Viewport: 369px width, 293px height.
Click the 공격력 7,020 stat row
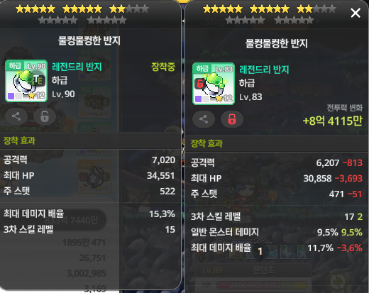coord(89,160)
